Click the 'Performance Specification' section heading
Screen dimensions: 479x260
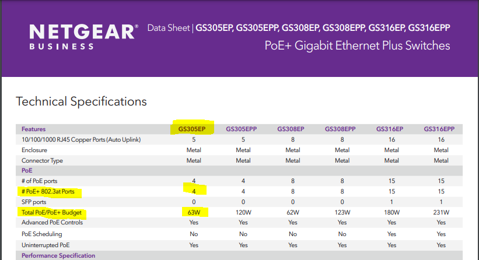pos(58,255)
